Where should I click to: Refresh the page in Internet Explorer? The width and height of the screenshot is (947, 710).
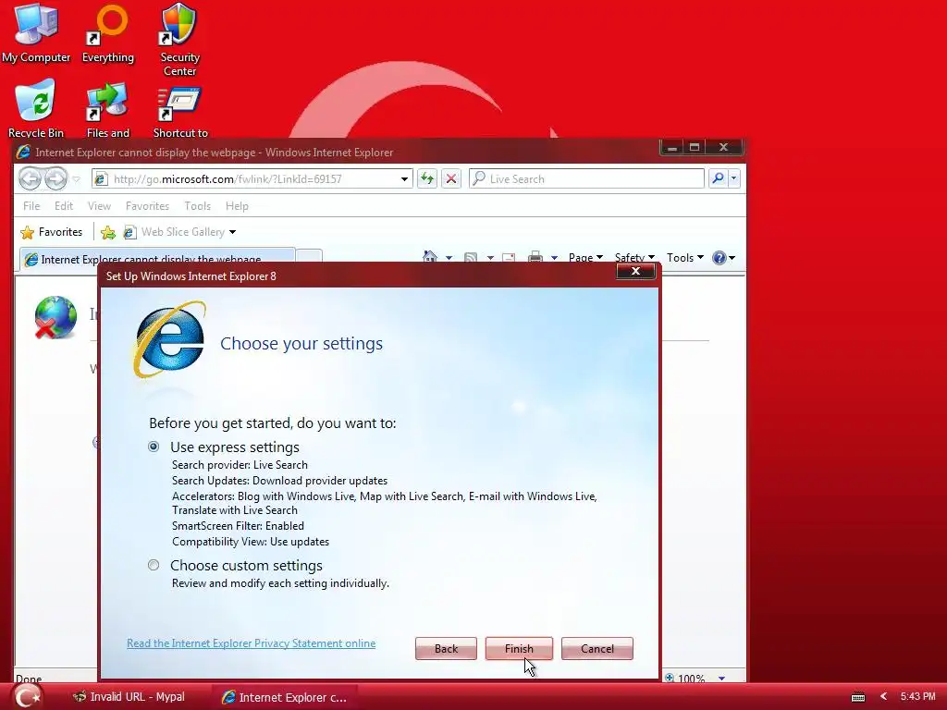pos(427,178)
